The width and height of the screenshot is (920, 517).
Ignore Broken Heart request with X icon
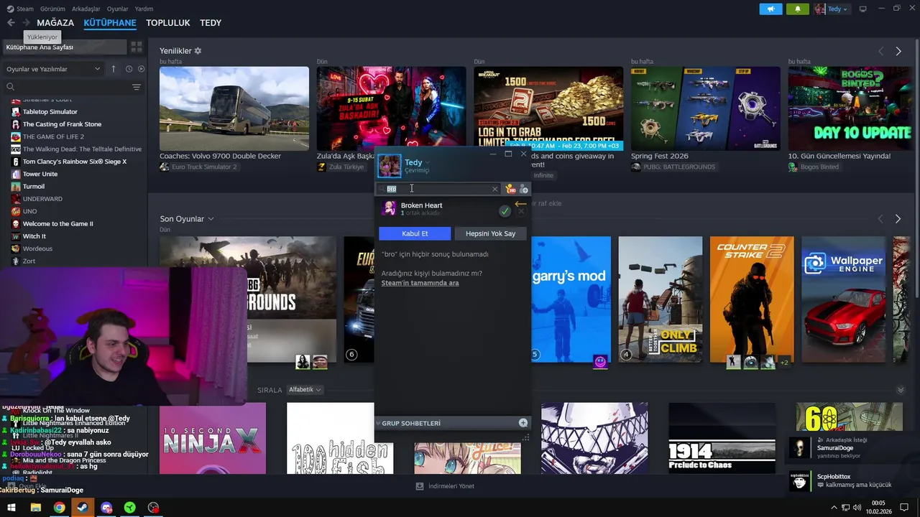(522, 211)
